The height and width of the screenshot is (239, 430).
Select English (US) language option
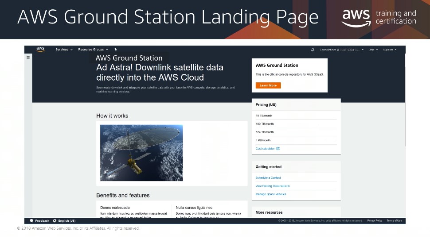pos(64,221)
